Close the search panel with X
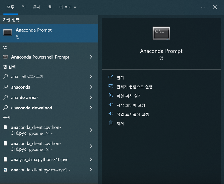The width and height of the screenshot is (224, 184). tap(215, 7)
